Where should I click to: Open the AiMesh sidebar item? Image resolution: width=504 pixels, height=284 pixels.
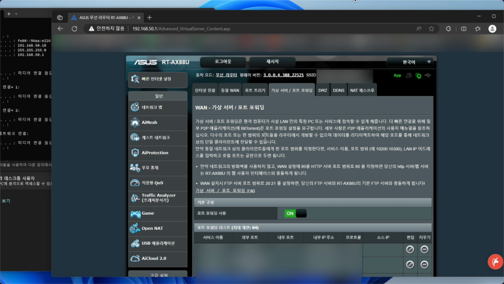click(158, 122)
